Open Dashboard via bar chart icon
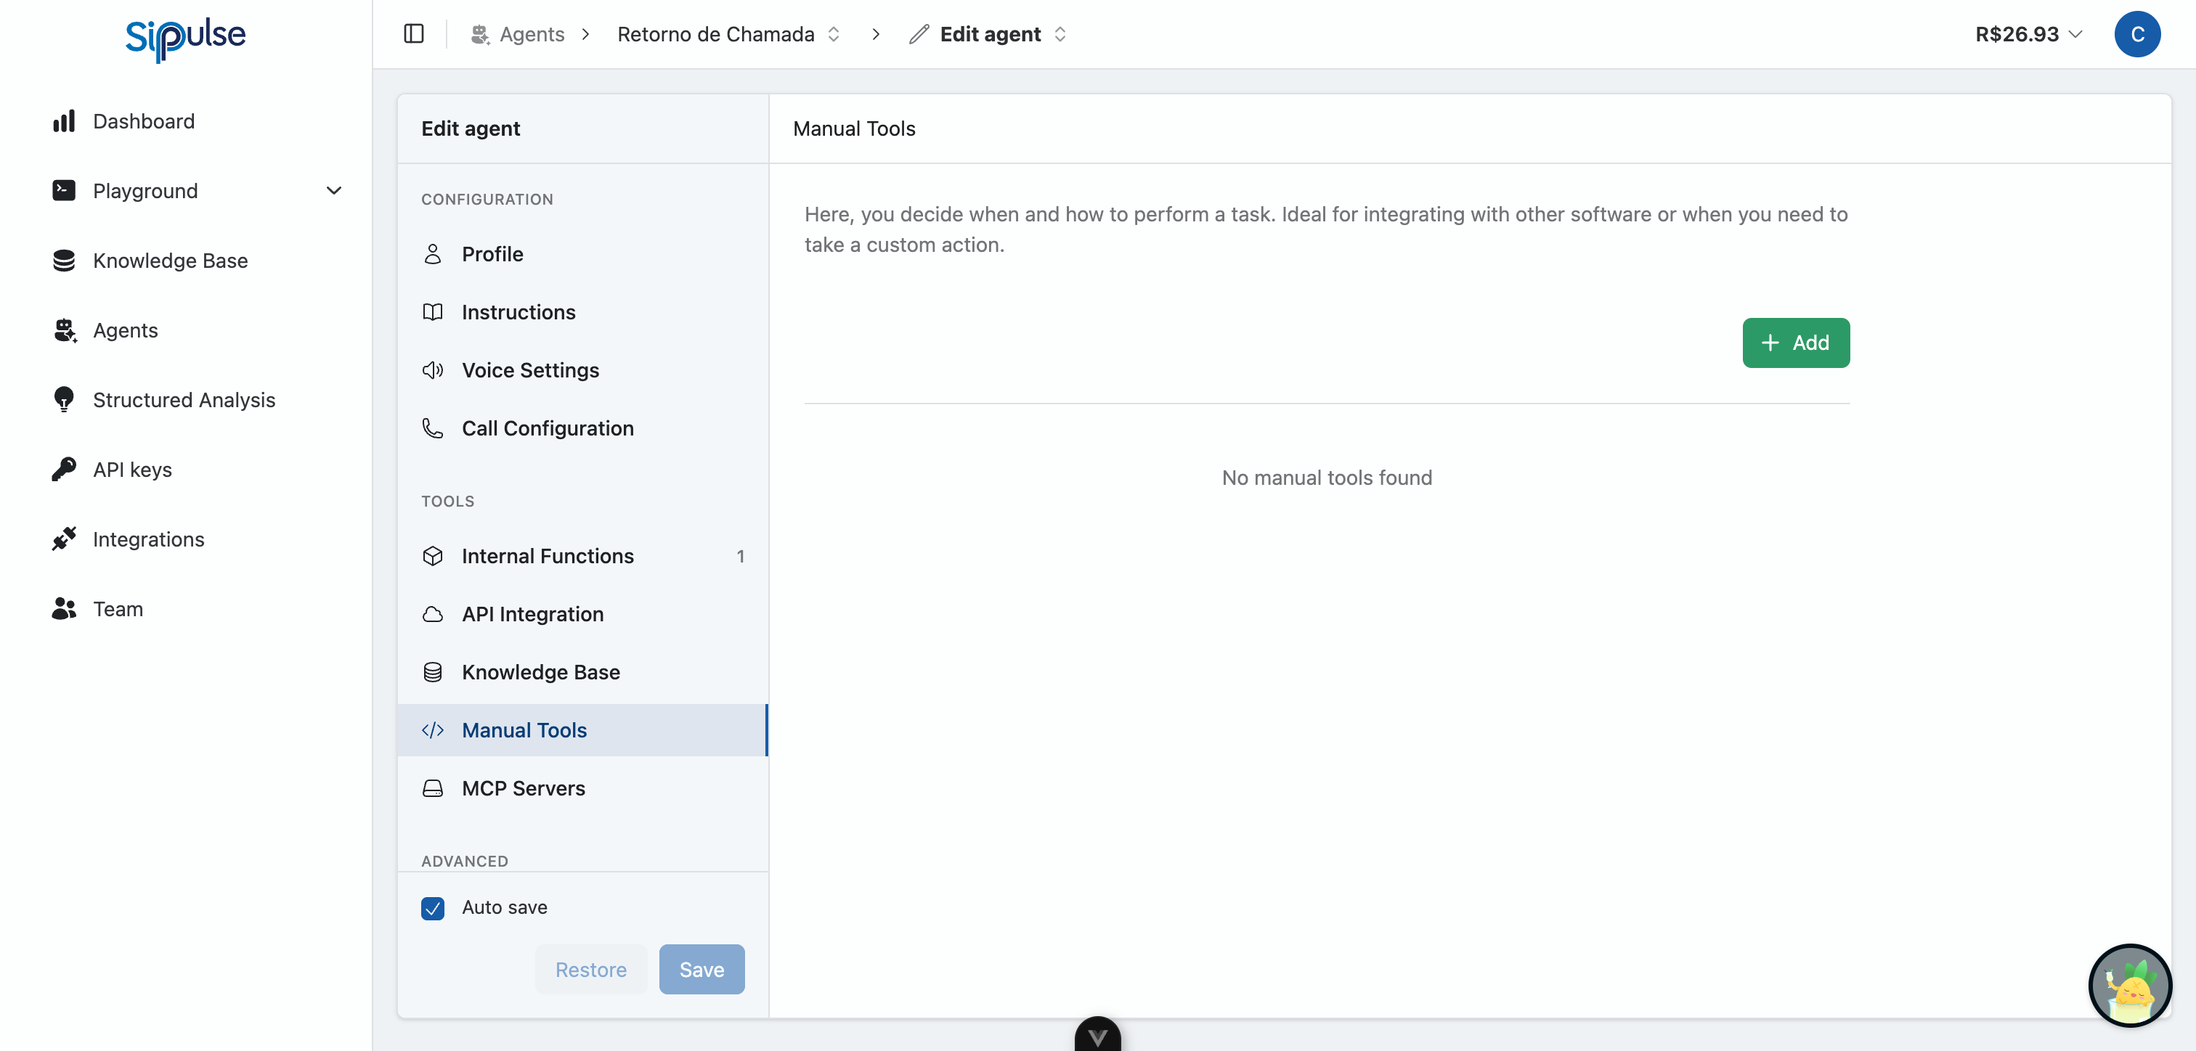 click(64, 121)
